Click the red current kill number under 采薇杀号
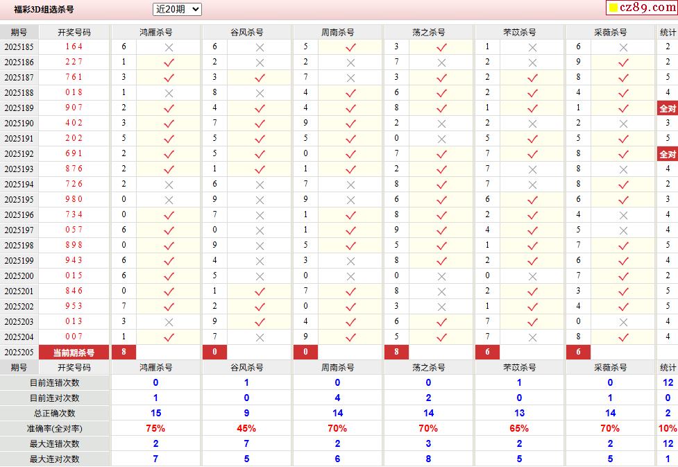The image size is (678, 467). 578,352
